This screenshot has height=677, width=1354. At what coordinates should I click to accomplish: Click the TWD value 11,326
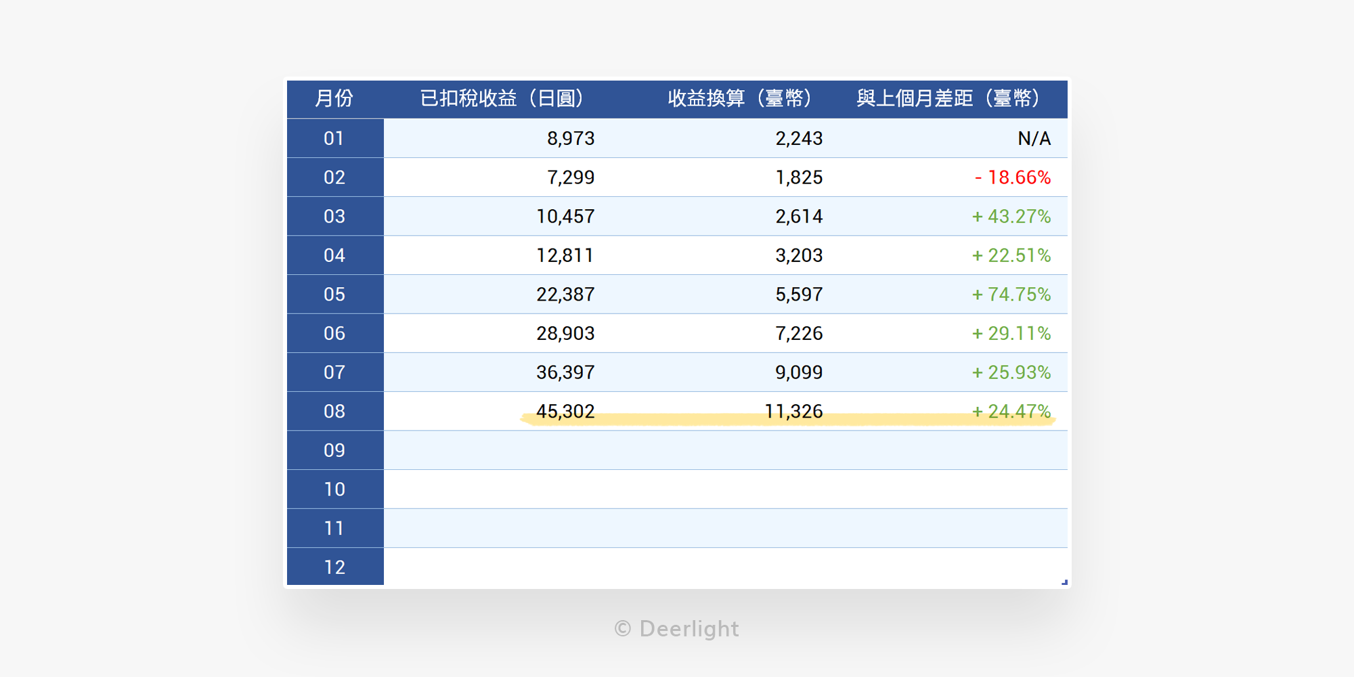793,412
